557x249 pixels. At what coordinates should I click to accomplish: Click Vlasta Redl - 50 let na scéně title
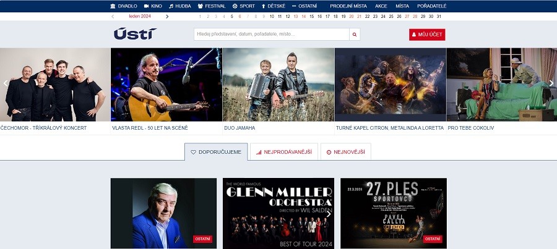click(x=150, y=128)
